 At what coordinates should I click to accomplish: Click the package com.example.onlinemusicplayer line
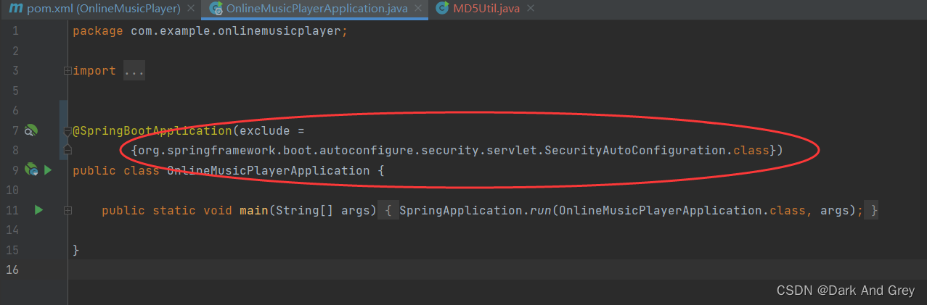[x=211, y=31]
